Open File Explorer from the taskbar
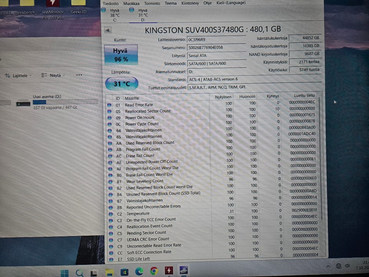This screenshot has width=369, height=277. [x=110, y=272]
